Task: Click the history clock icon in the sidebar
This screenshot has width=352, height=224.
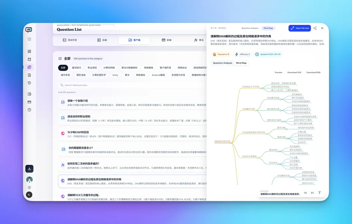Action: 29,82
